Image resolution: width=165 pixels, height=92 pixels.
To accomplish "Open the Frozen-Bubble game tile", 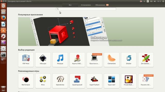I will (129, 81).
